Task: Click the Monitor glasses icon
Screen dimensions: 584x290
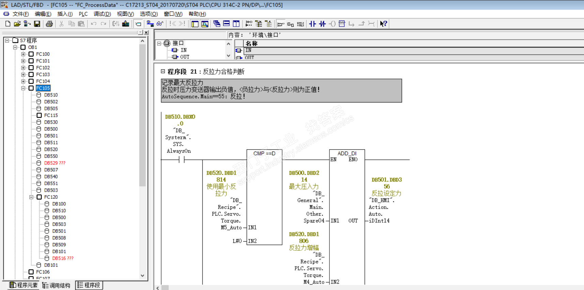Action: coord(160,24)
